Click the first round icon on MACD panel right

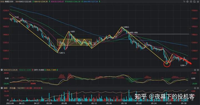195,70
